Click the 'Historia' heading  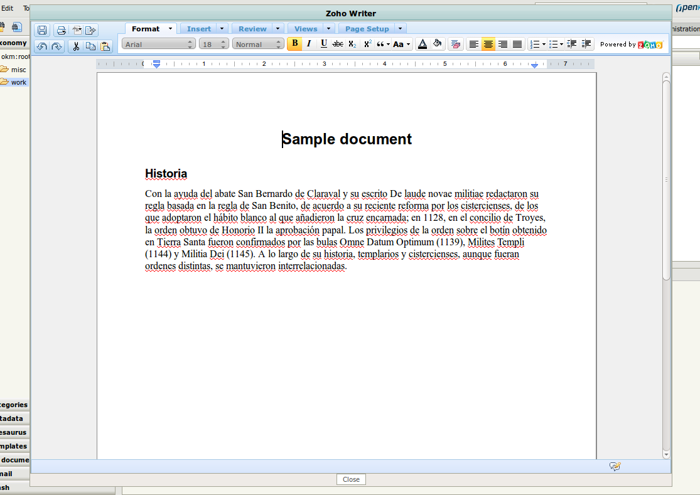(x=166, y=174)
